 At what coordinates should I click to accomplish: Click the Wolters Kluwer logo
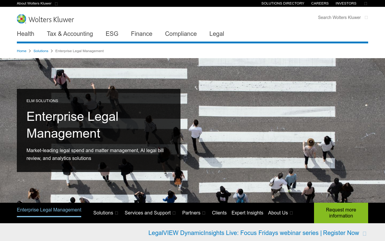pyautogui.click(x=45, y=19)
